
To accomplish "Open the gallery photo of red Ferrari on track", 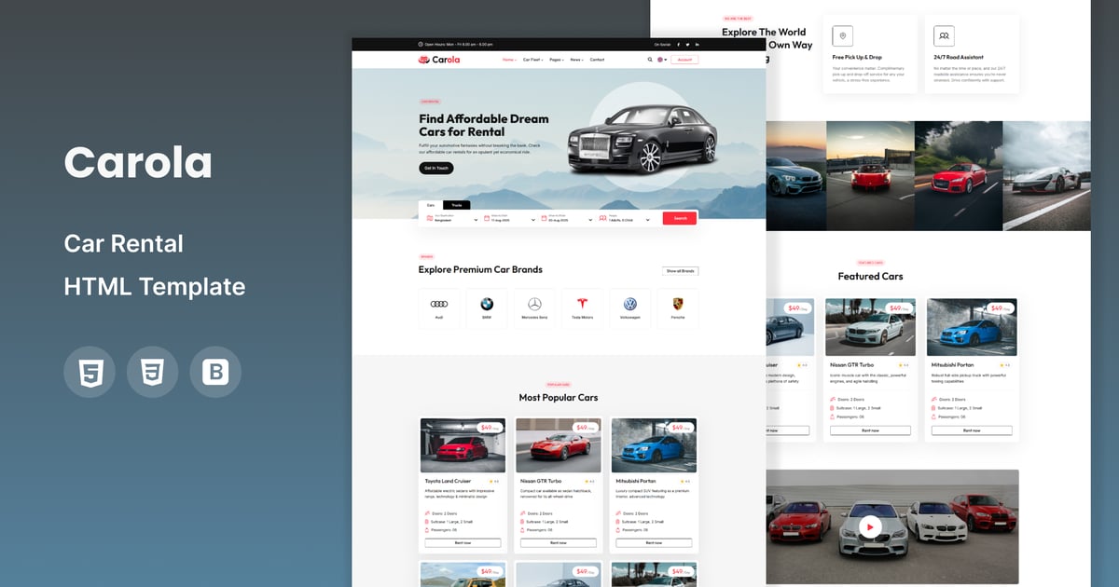I will click(x=870, y=176).
